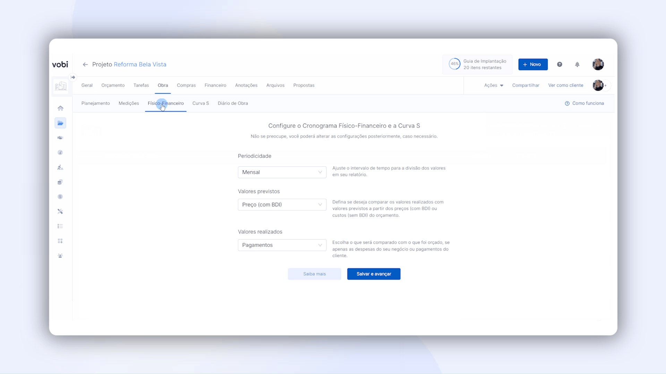
Task: Expand the sidebar with arrow toggle
Action: 73,77
